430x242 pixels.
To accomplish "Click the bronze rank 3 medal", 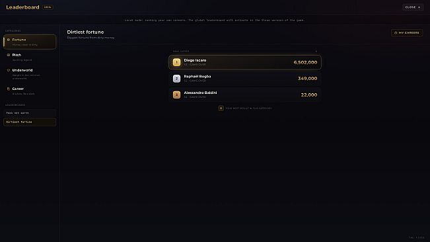I will tap(176, 95).
